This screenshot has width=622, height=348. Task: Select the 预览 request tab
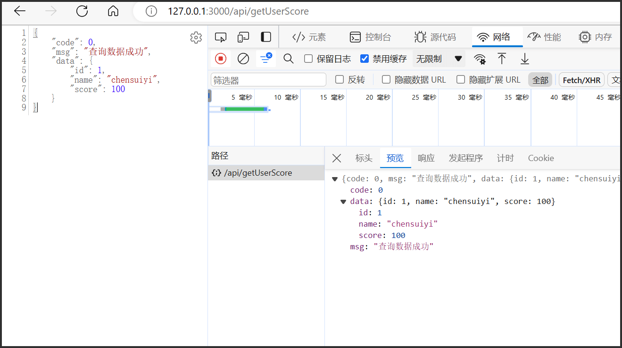(395, 158)
